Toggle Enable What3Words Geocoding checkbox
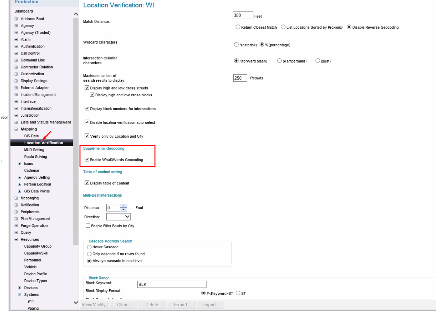436x311 pixels. (x=87, y=159)
